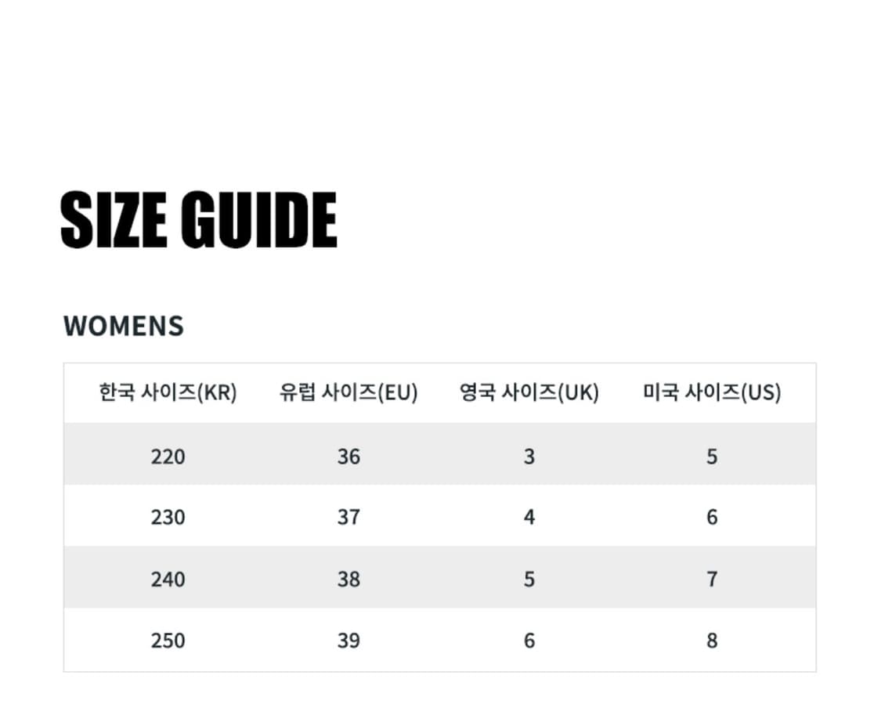Select UK size 3 in the 220 row
Image resolution: width=881 pixels, height=715 pixels.
click(x=529, y=456)
